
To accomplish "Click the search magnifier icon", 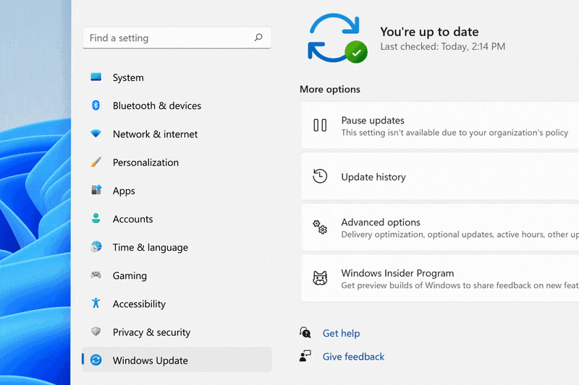I will pyautogui.click(x=258, y=38).
